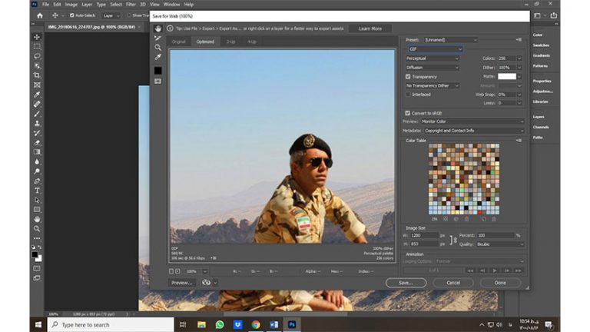Screen dimensions: 590x332
Task: Click the white Matte color swatch
Action: [x=507, y=76]
